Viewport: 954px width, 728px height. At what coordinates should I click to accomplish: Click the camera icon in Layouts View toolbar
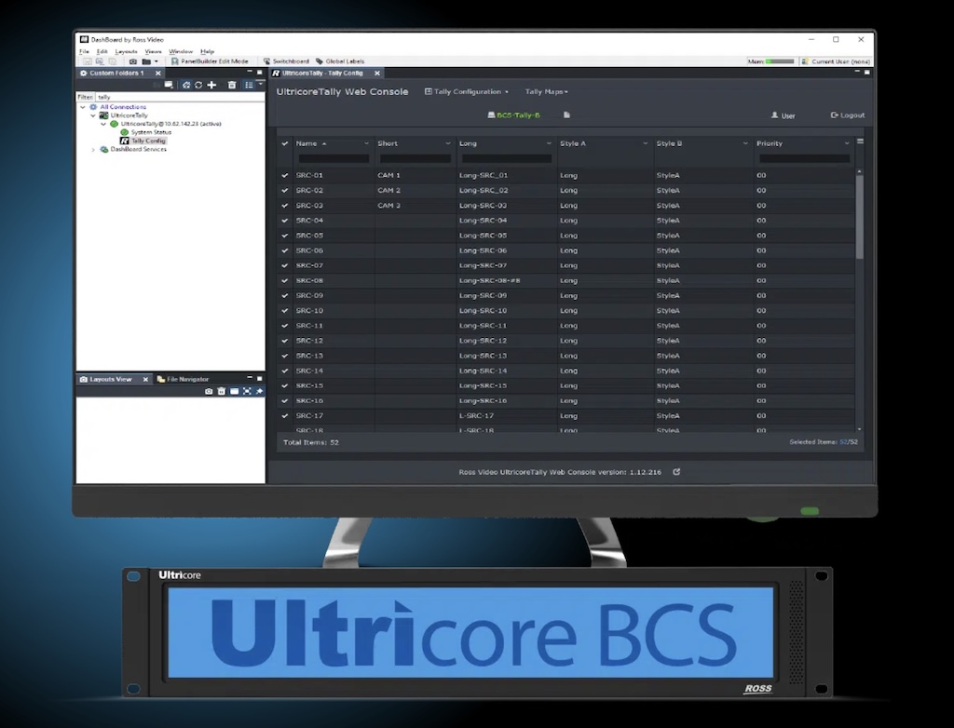pos(209,391)
